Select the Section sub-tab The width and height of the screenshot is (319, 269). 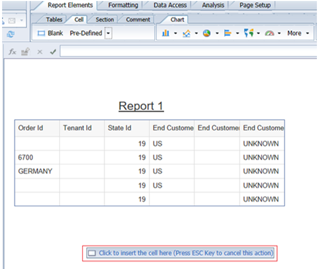[x=105, y=19]
